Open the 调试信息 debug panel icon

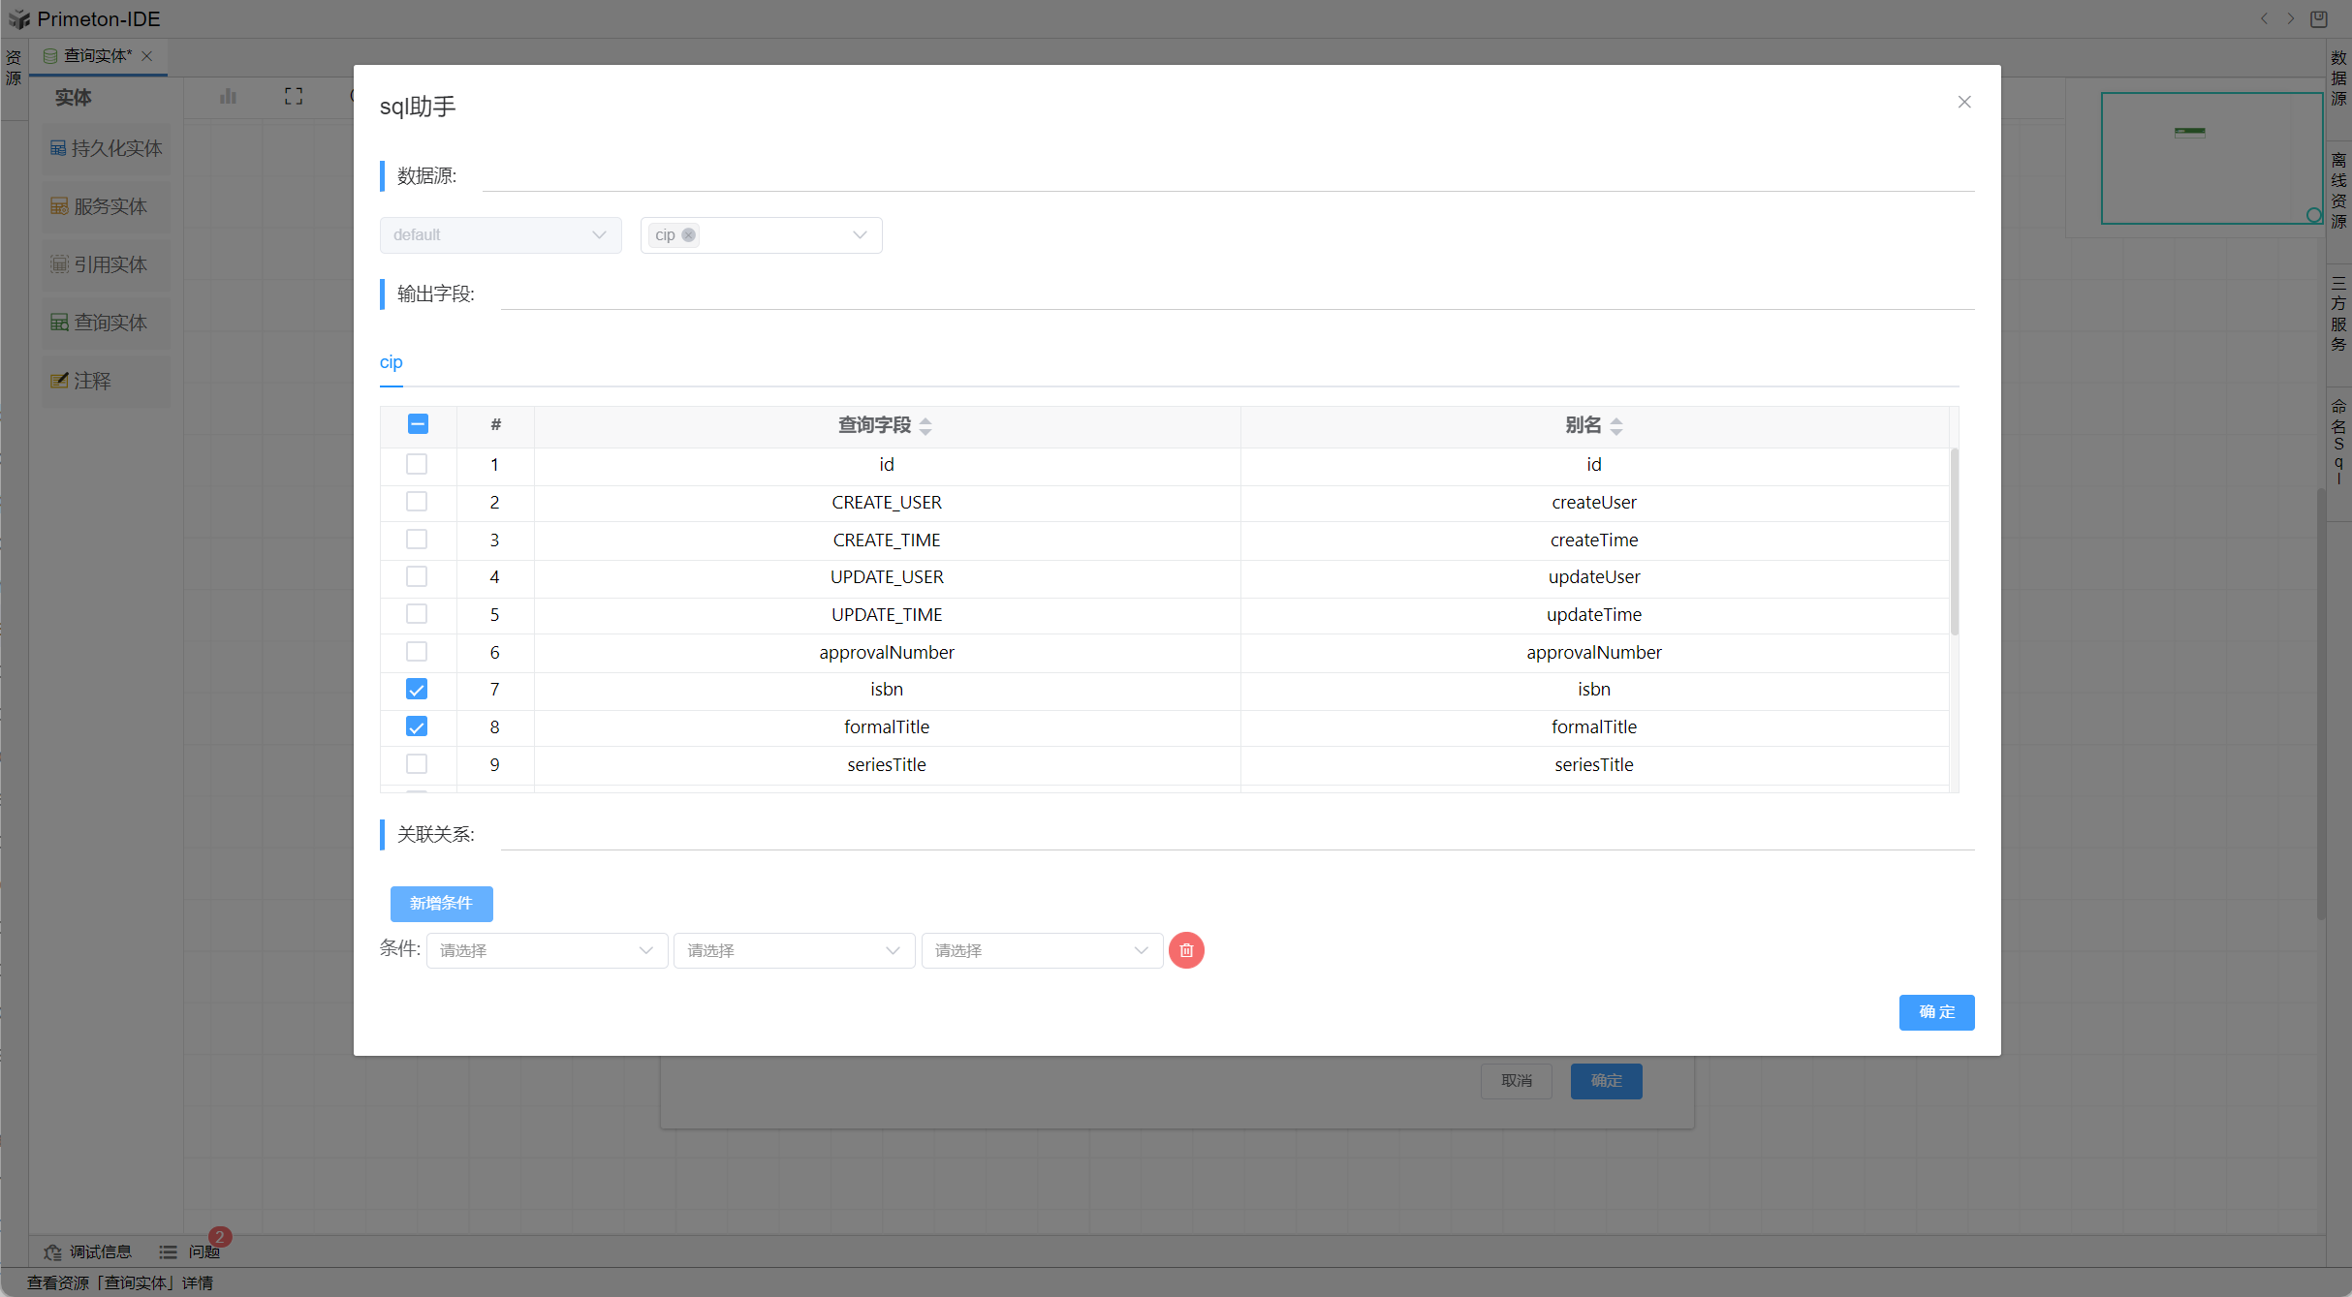click(x=53, y=1251)
